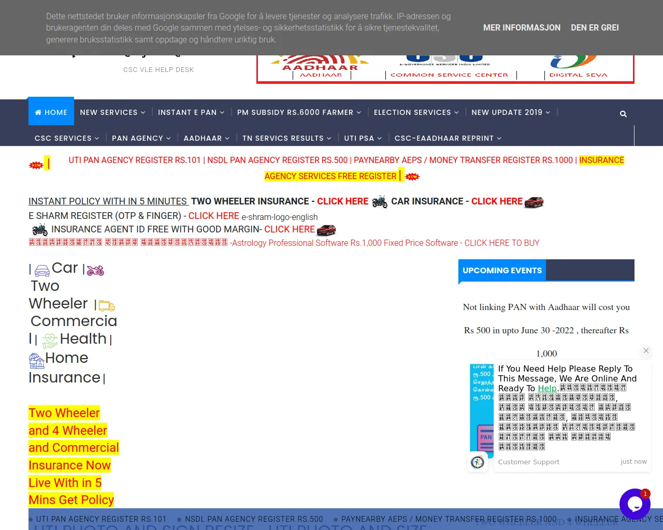Click the red car icon after agent ID CLICK HERE
This screenshot has width=663, height=530.
tap(326, 230)
